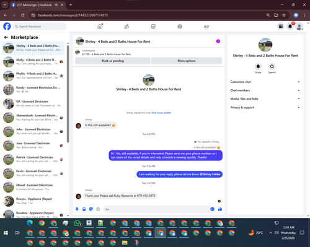This screenshot has width=310, height=247.
Task: Mute the Shirley chat with bell icon
Action: pos(258,66)
